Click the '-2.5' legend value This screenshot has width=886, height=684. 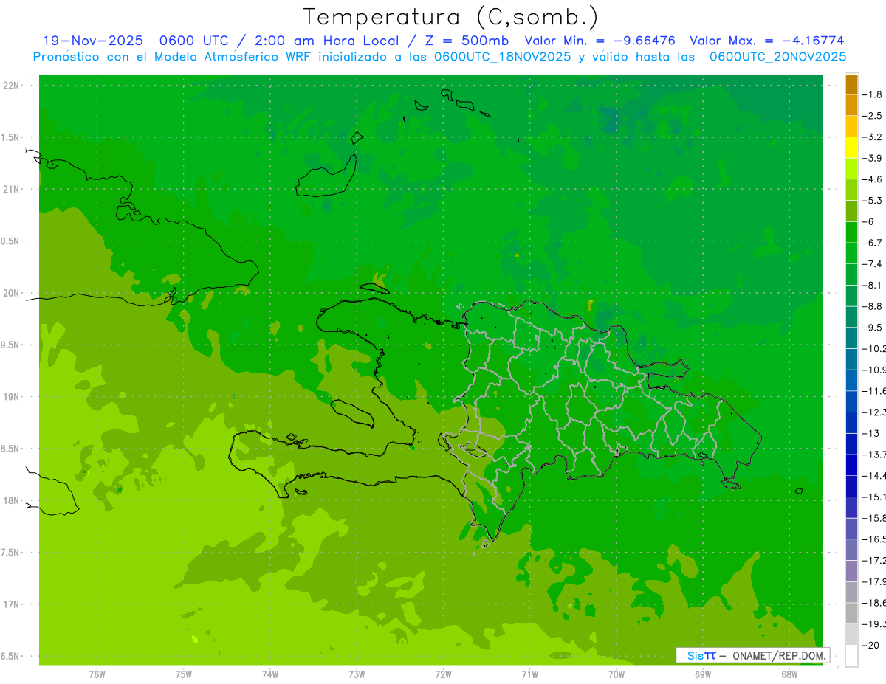[x=872, y=116]
